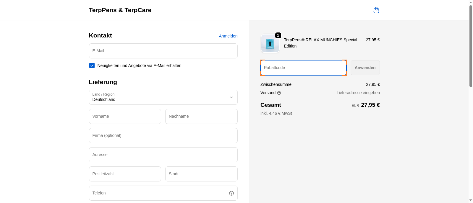Click the Adresse input field

[163, 155]
